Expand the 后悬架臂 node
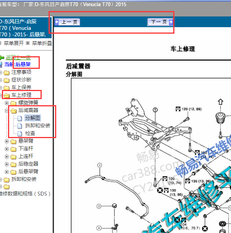Image resolution: width=231 pixels, height=233 pixels. tap(7, 172)
